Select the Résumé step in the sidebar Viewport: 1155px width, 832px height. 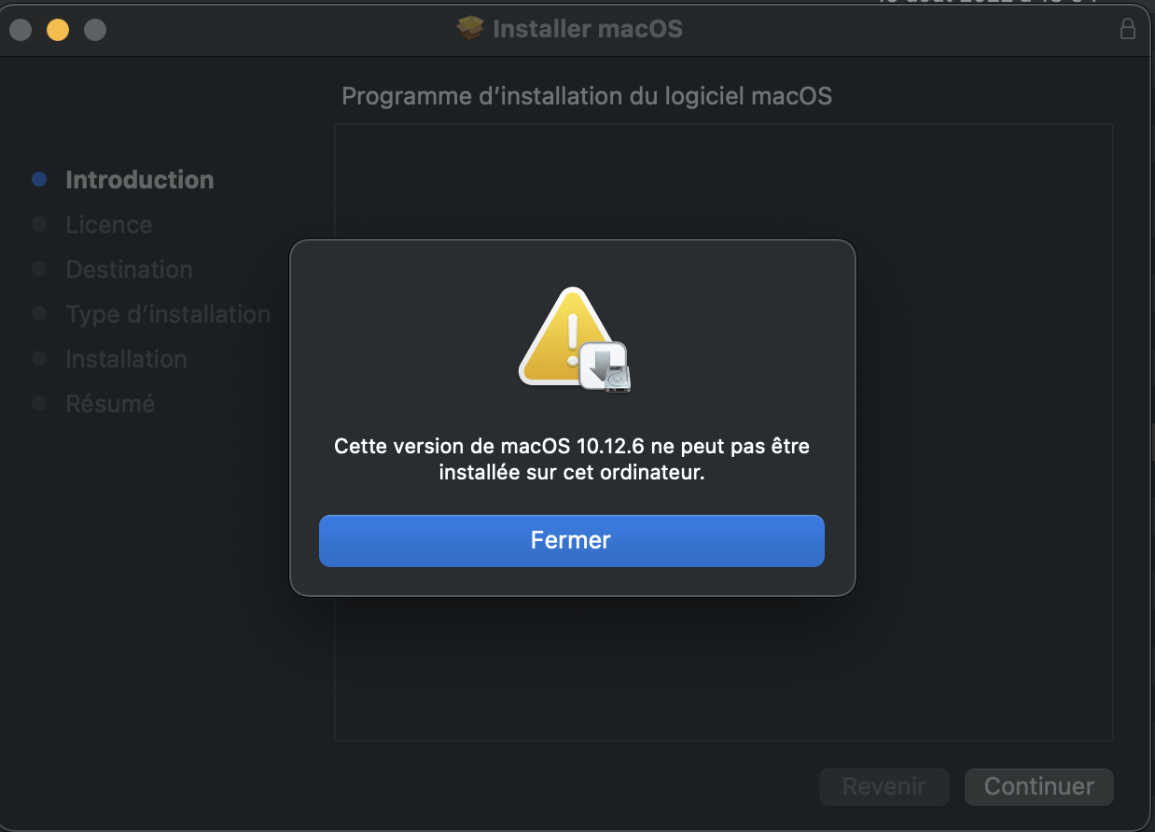(110, 404)
